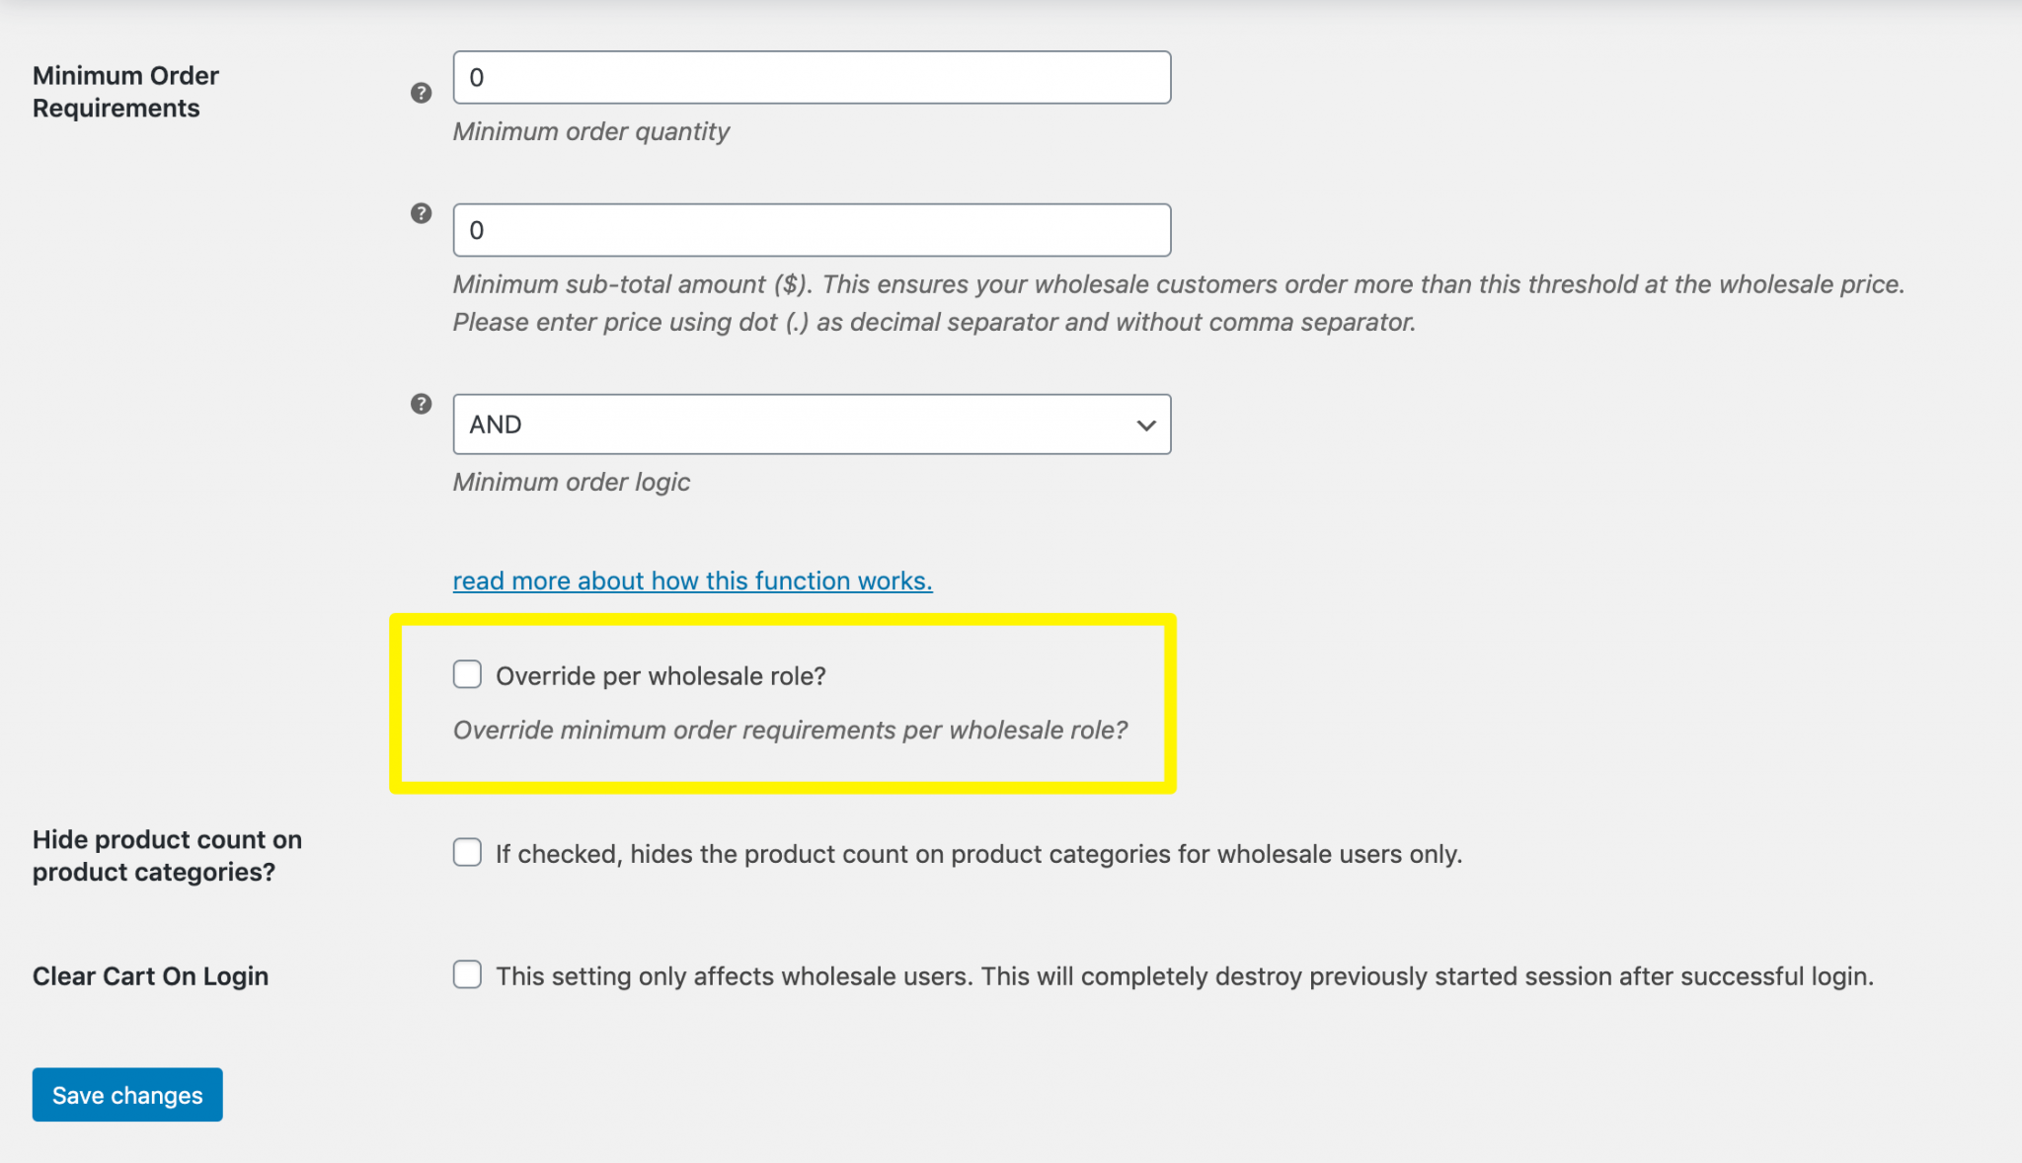Click the "Override per wholesale role?" label text
The width and height of the screenshot is (2022, 1163).
coord(661,676)
